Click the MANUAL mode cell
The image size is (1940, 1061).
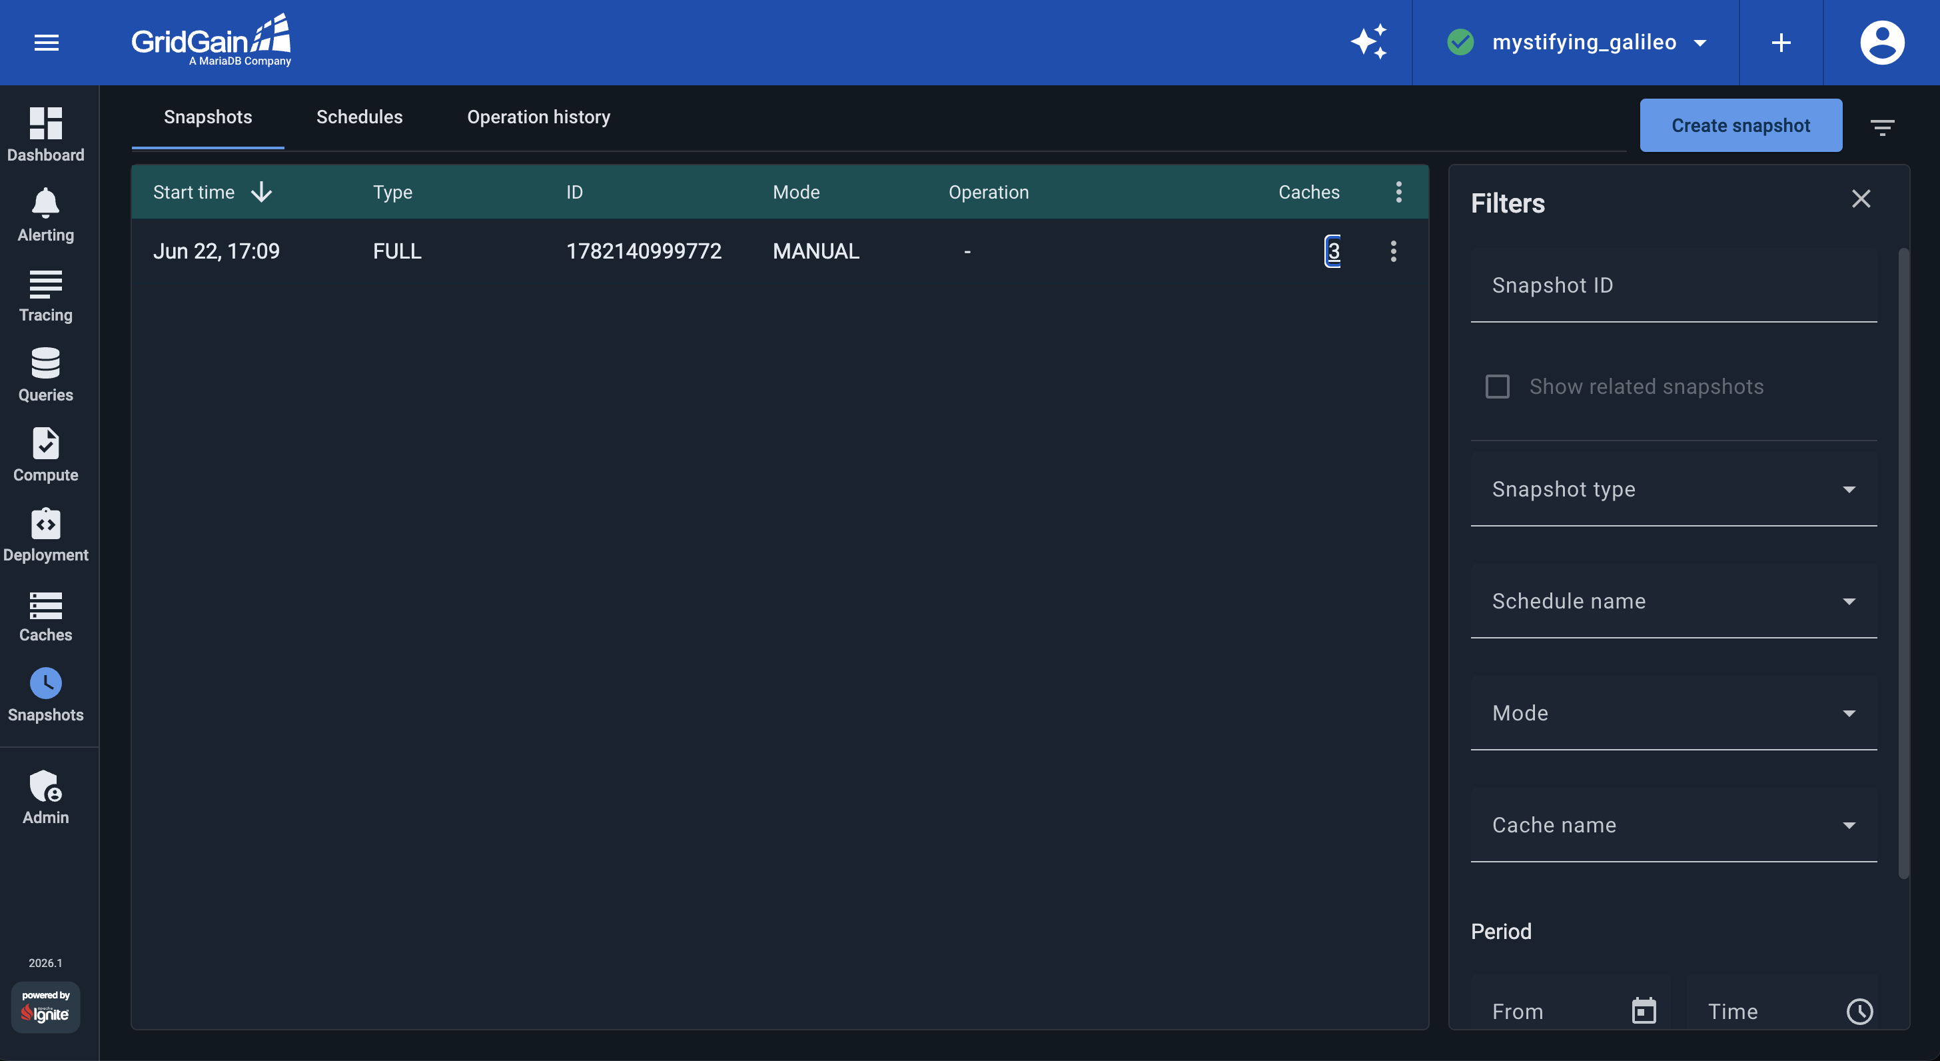tap(815, 251)
